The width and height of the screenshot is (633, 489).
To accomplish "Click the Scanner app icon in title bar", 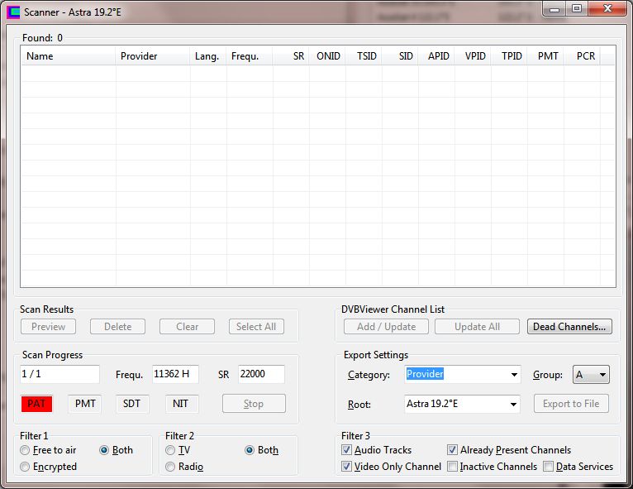I will 12,12.
